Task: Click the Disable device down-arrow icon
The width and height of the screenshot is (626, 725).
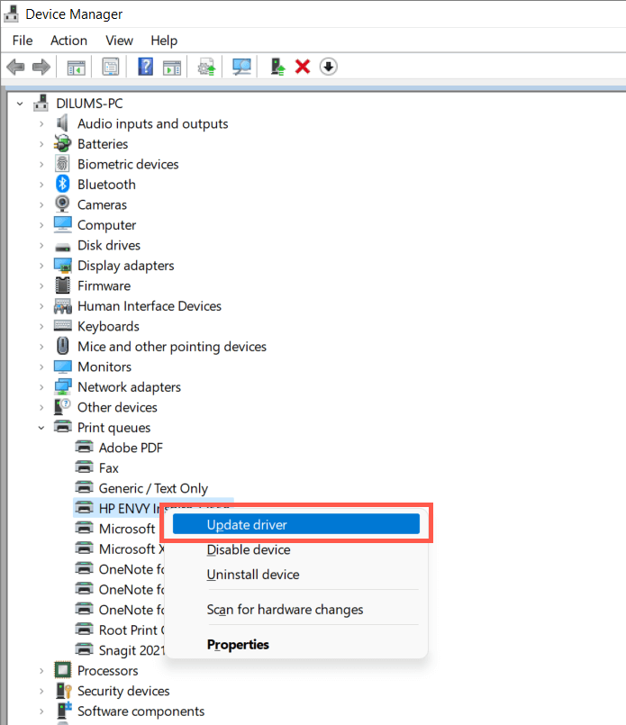Action: [328, 67]
